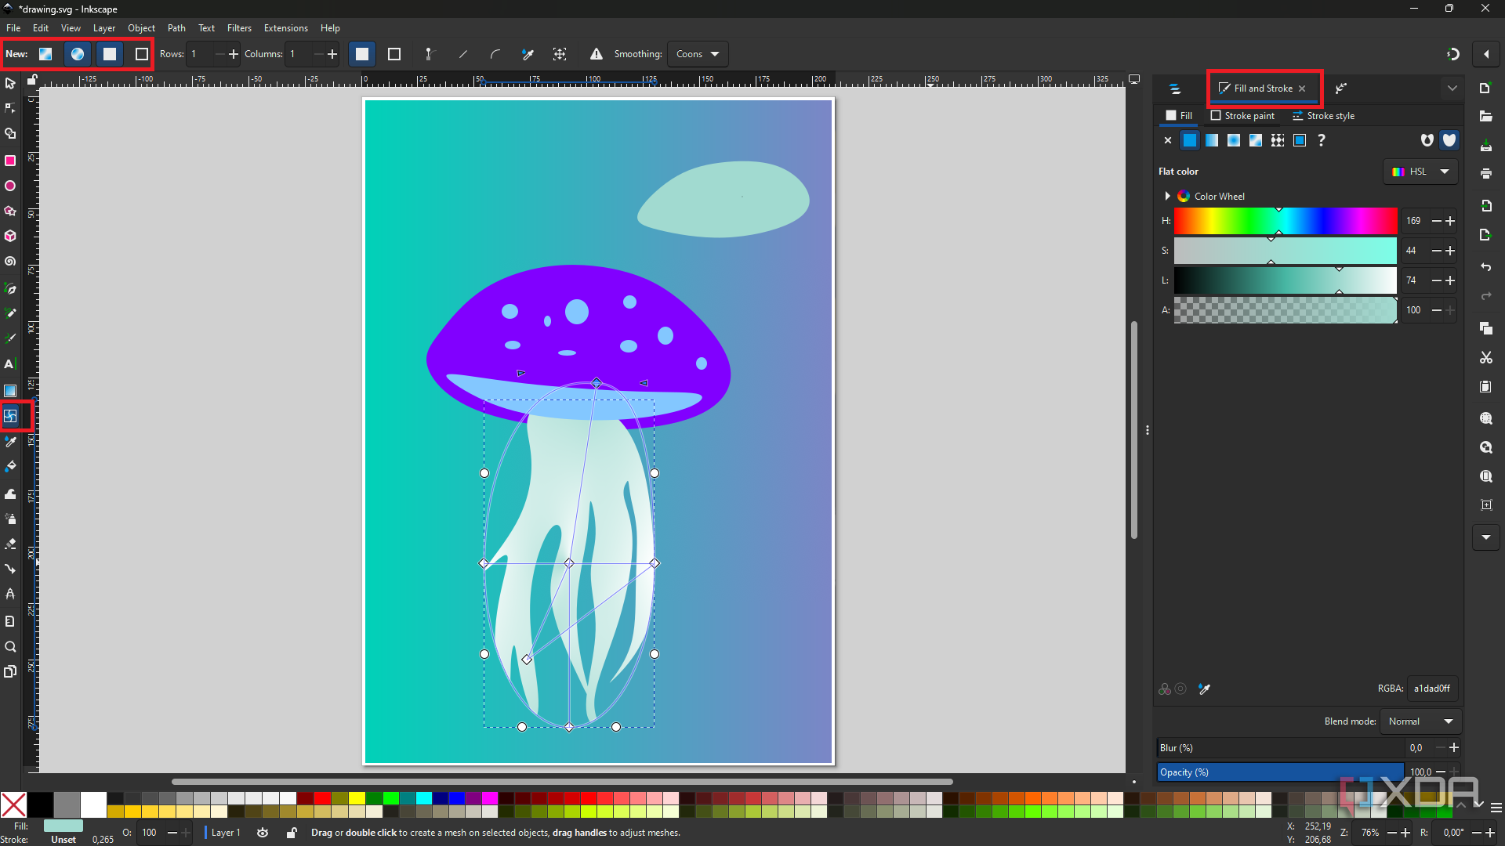Image resolution: width=1505 pixels, height=846 pixels.
Task: Toggle ruler guide lock icon
Action: [x=32, y=79]
